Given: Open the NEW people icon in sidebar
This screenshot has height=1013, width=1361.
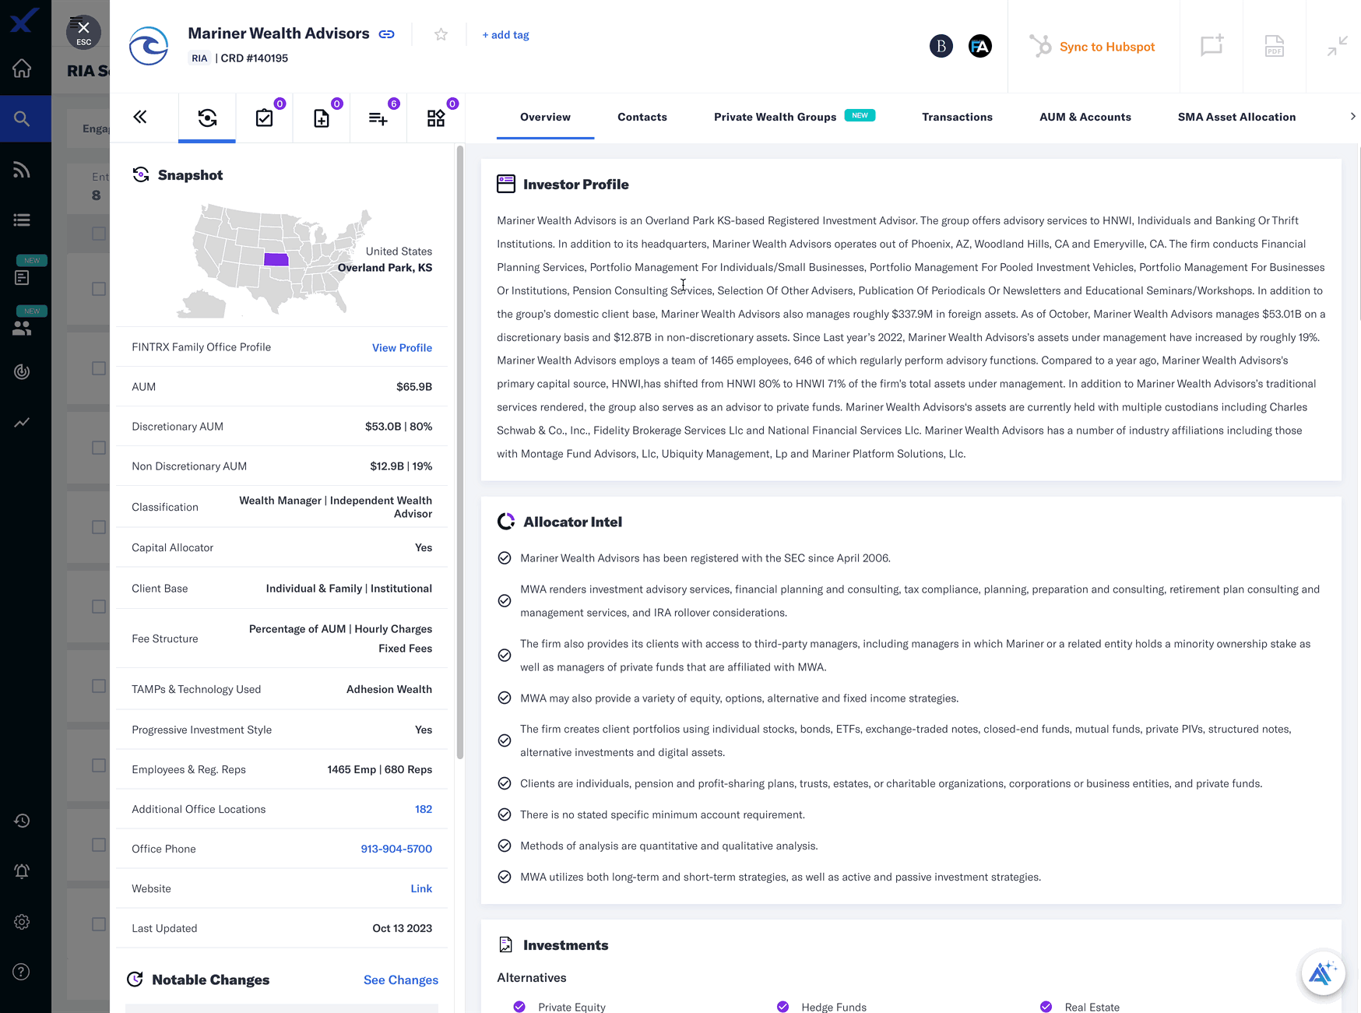Looking at the screenshot, I should pyautogui.click(x=22, y=329).
